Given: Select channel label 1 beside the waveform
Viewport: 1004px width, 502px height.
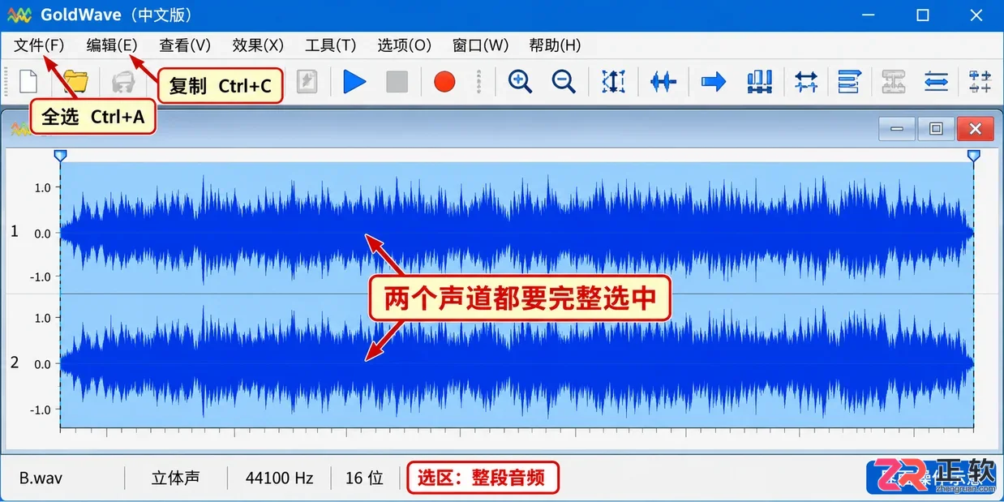Looking at the screenshot, I should [15, 232].
